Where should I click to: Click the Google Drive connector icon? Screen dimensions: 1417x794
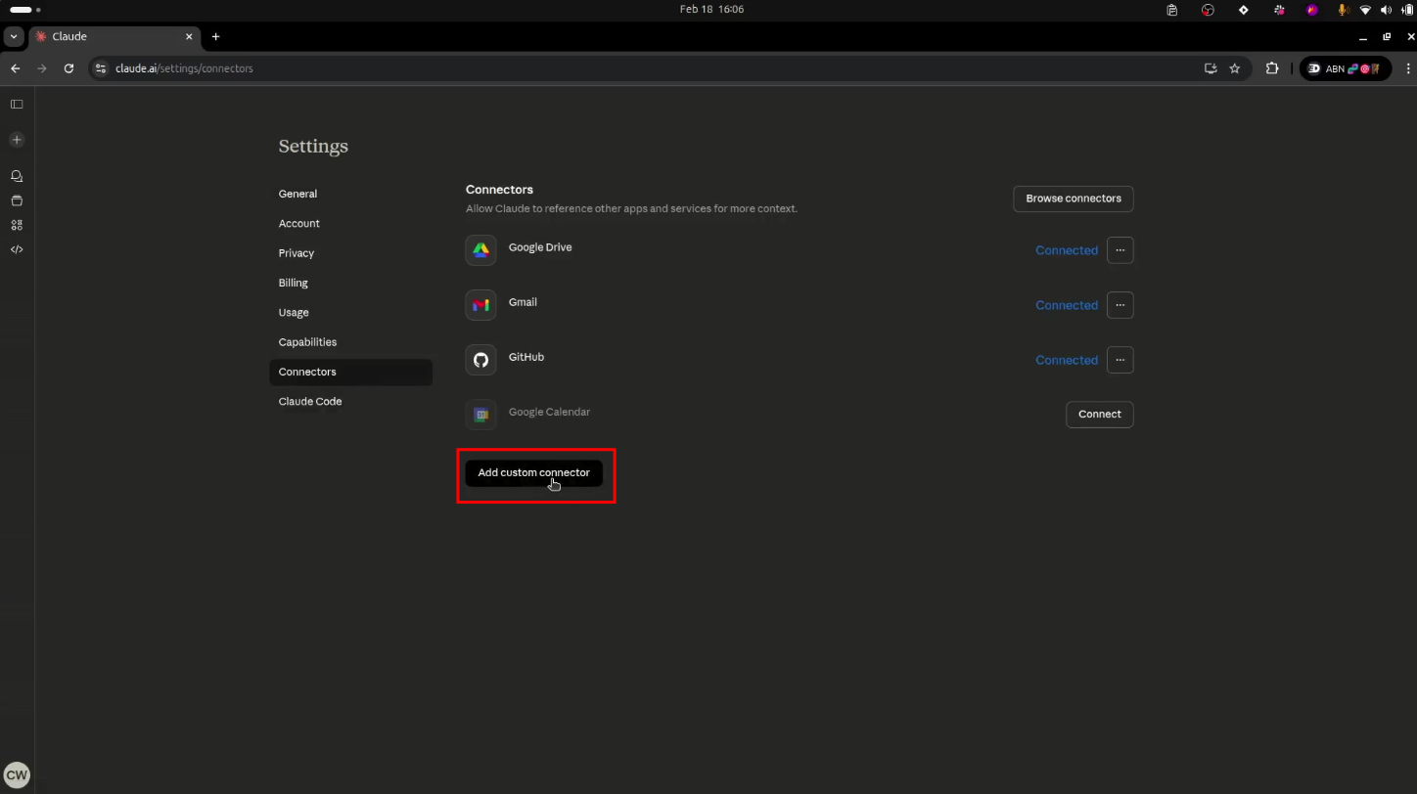coord(480,250)
